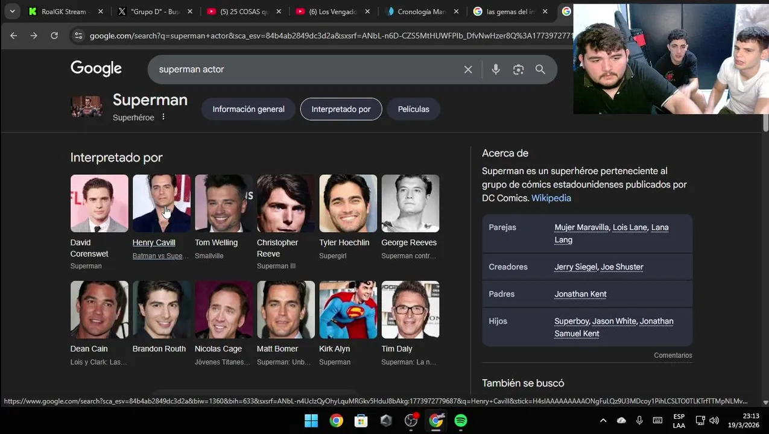Reload the current page

coord(54,36)
